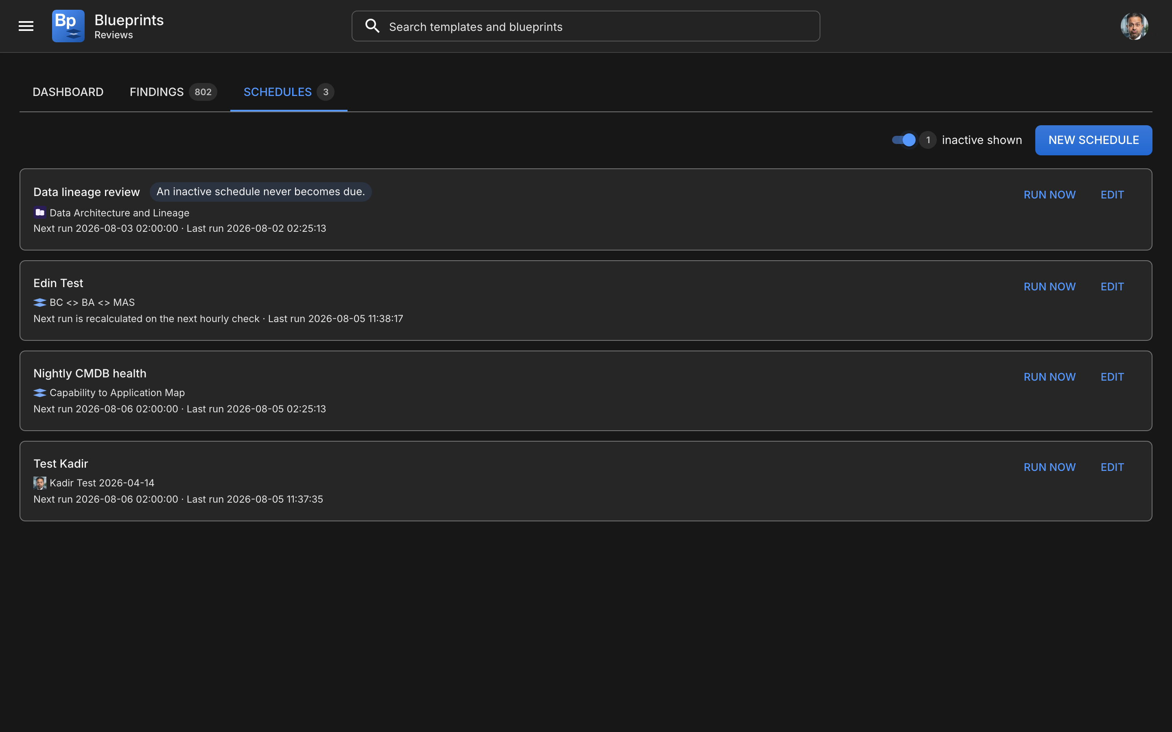Click the 802 findings count badge
The width and height of the screenshot is (1172, 732).
pos(203,92)
